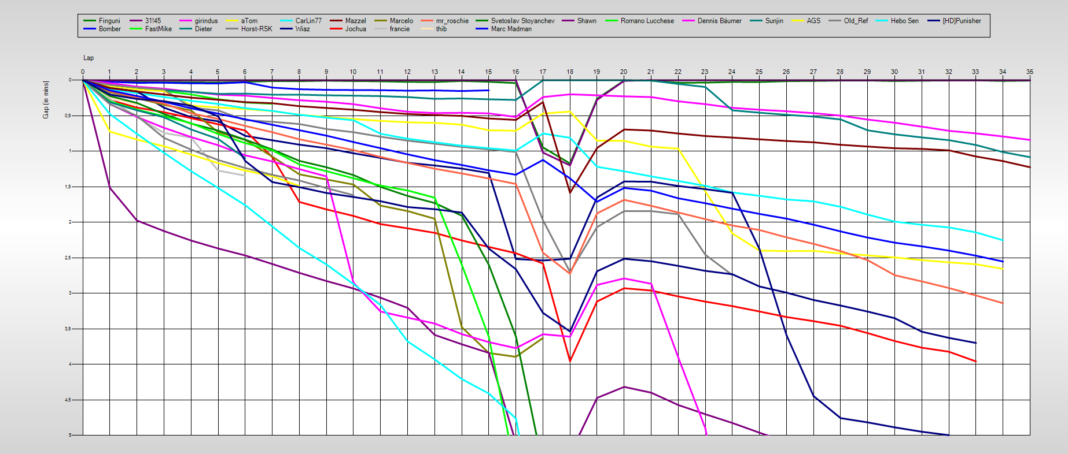Click lap 18 on the top axis
Image resolution: width=1068 pixels, height=454 pixels.
(x=570, y=72)
